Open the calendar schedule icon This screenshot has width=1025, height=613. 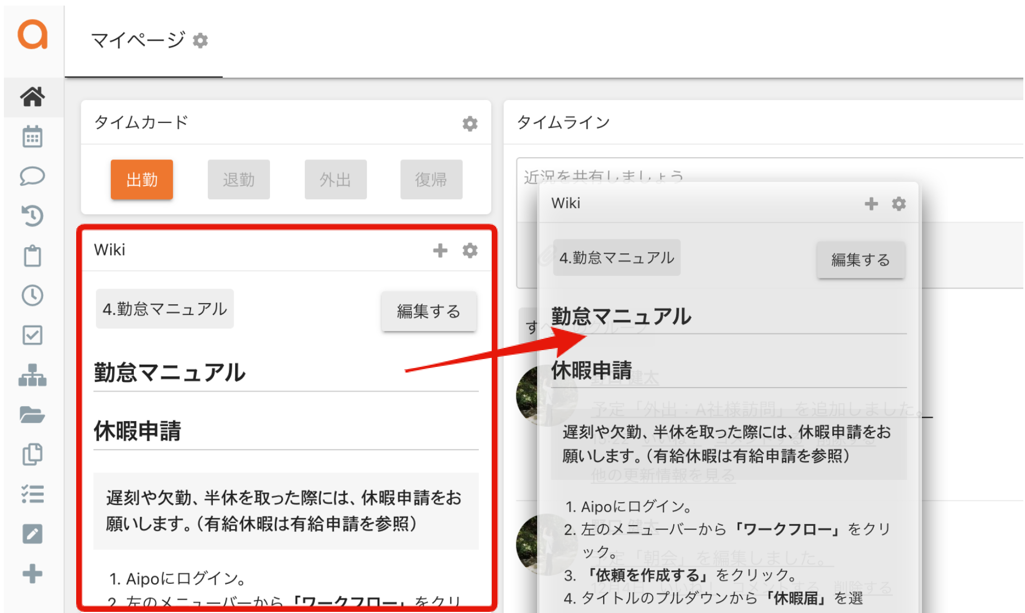[32, 136]
